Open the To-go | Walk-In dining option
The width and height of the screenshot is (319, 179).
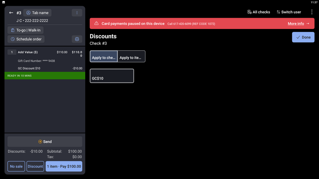click(26, 30)
